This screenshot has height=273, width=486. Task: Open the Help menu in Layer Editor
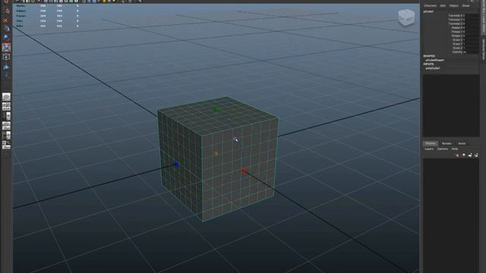[455, 149]
